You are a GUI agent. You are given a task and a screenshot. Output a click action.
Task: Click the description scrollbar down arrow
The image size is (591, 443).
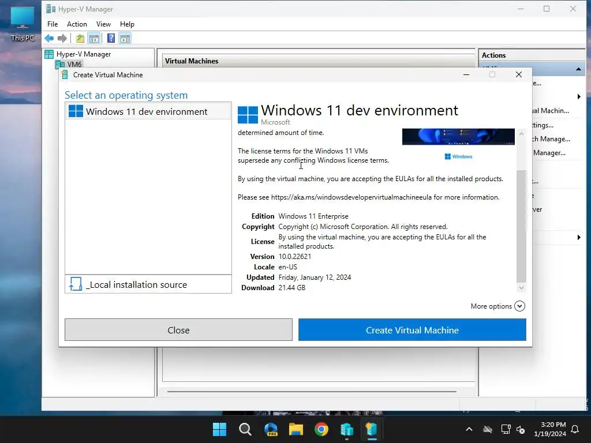pyautogui.click(x=521, y=288)
